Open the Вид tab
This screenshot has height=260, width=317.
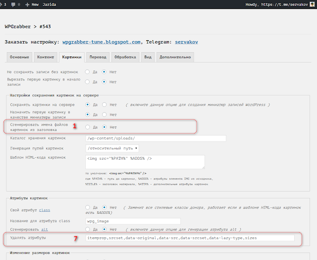tap(148, 57)
